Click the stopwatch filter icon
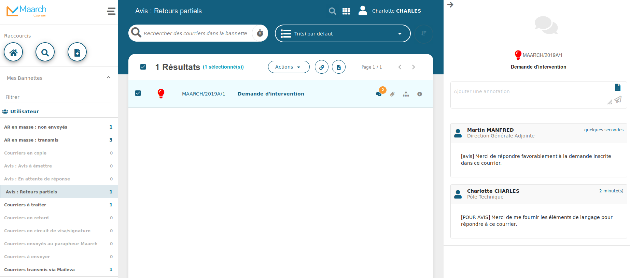Viewport: 630px width, 278px height. pyautogui.click(x=260, y=33)
